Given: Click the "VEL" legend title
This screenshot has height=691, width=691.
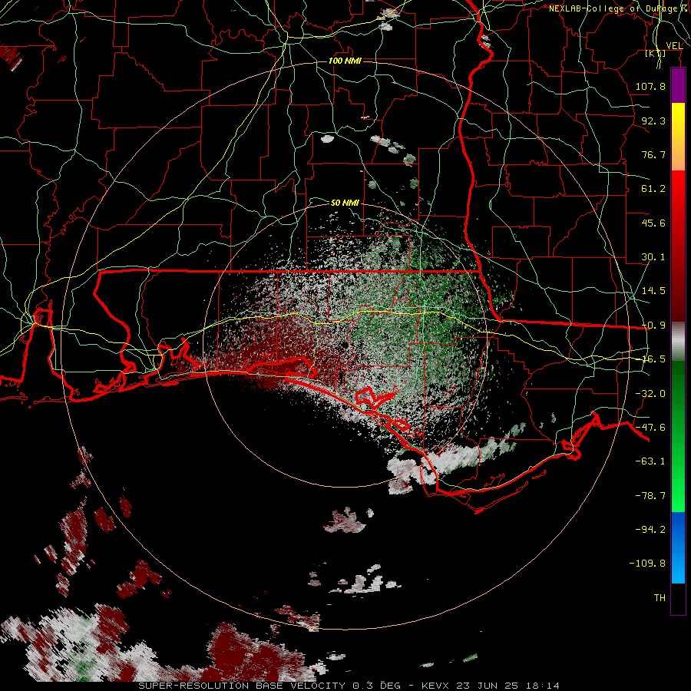Looking at the screenshot, I should 674,46.
